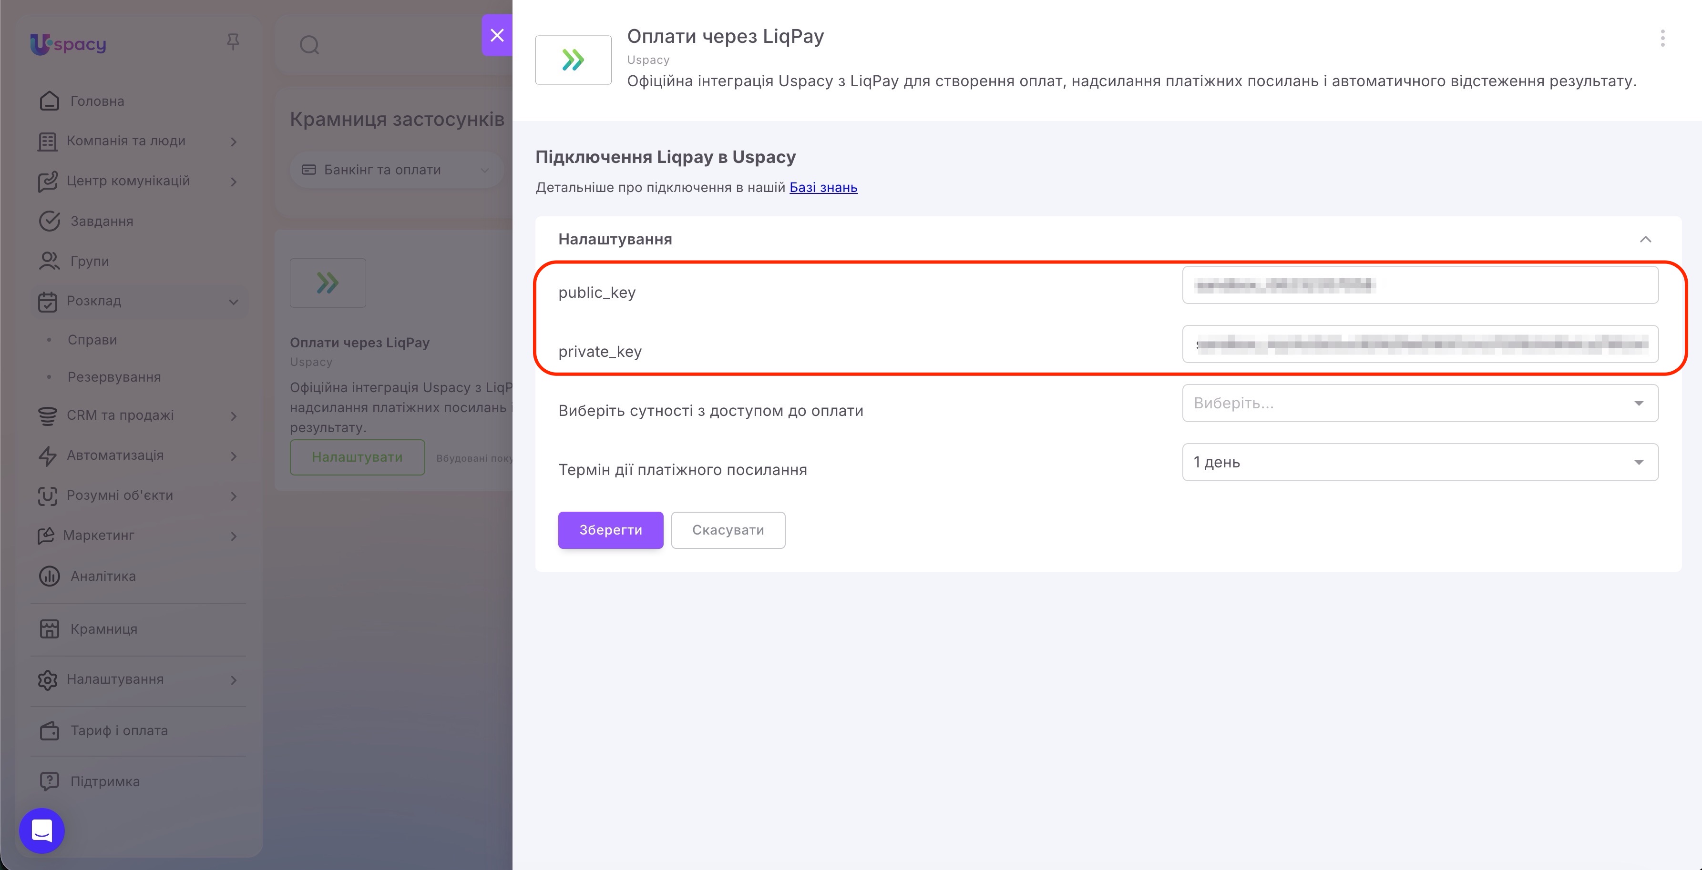Open the Центр комунікацій menu item
The height and width of the screenshot is (870, 1702).
coord(128,181)
